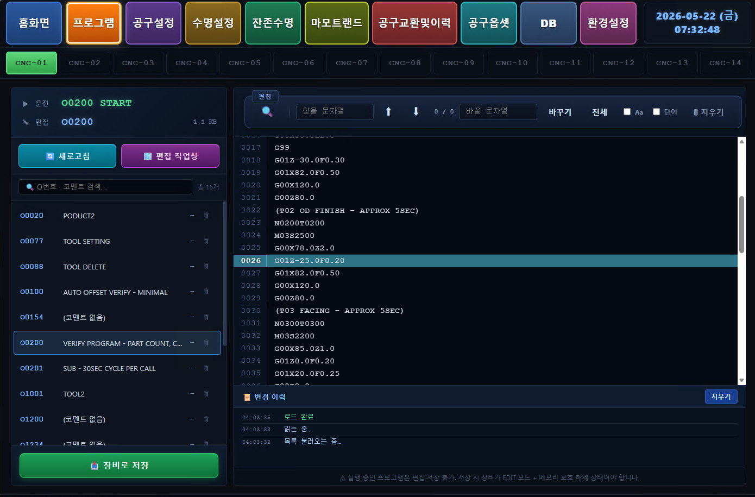Click dash icon on O0201 SUB row
The image size is (755, 497).
tap(192, 368)
